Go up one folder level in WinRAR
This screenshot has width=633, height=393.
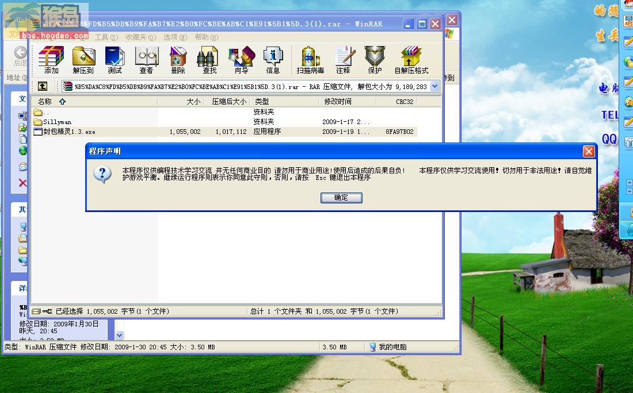tap(43, 86)
